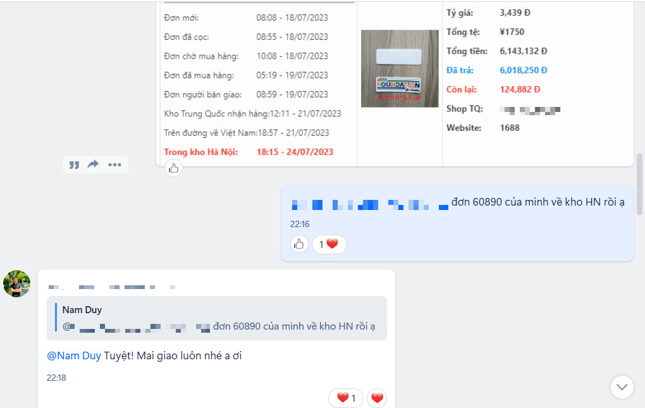
Task: Click the red 'Trong kho Hà Nội' status row
Action: pyautogui.click(x=247, y=152)
